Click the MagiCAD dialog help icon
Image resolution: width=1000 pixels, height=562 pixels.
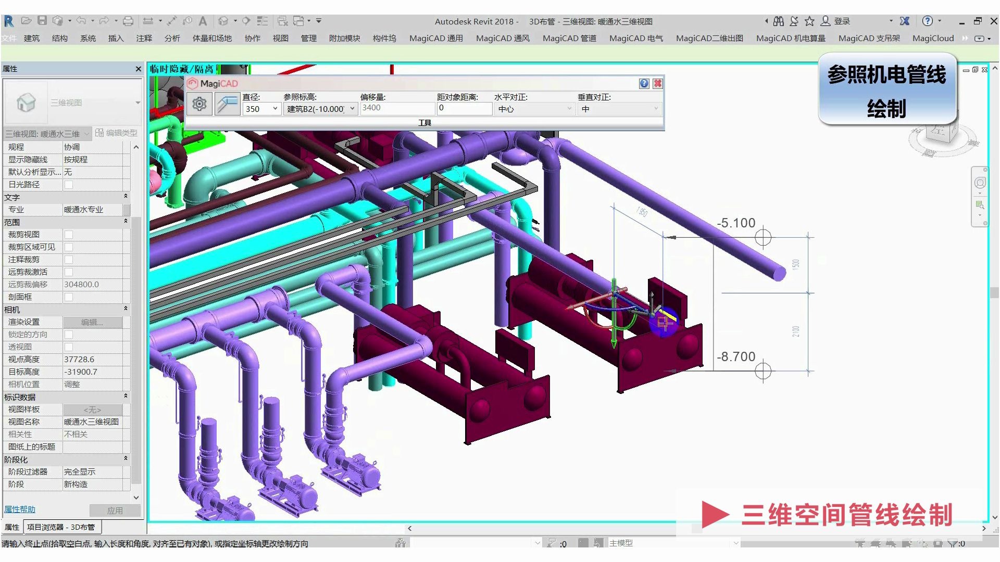tap(644, 84)
